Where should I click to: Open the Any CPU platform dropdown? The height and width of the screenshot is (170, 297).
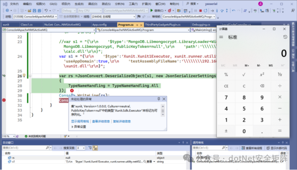click(x=90, y=11)
